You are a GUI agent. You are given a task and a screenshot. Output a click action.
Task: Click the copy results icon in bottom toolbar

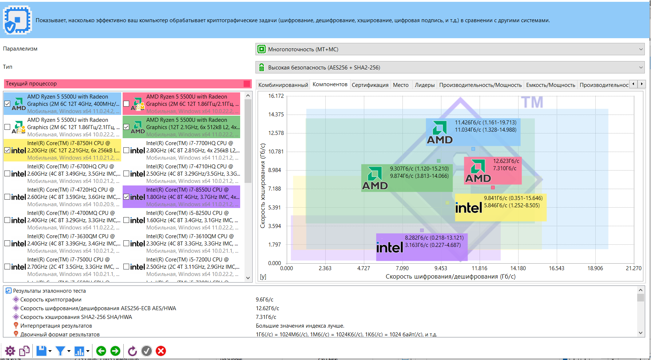pyautogui.click(x=24, y=351)
